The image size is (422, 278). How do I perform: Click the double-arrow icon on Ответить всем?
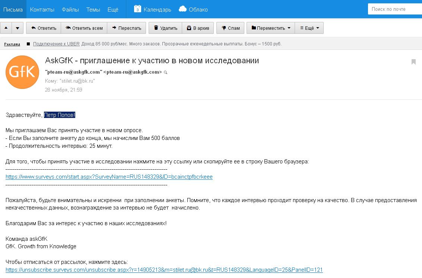[x=68, y=28]
